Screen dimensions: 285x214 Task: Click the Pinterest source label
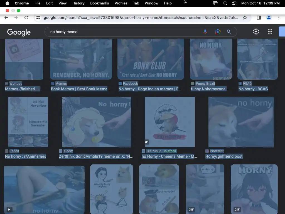(217, 151)
